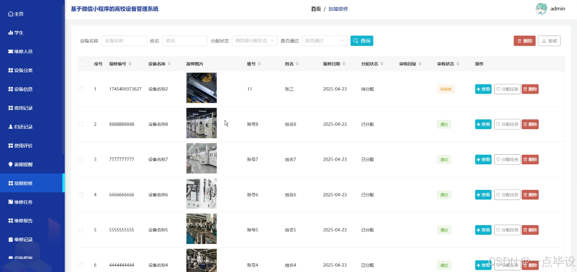
Task: Open 主页 in the sidebar
Action: tap(32, 14)
